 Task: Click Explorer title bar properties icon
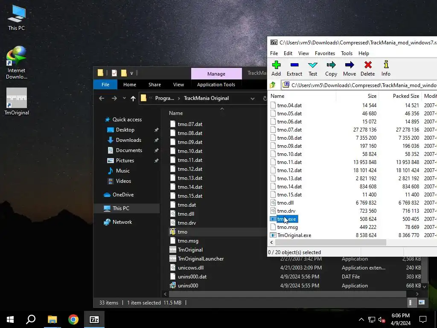[x=114, y=73]
